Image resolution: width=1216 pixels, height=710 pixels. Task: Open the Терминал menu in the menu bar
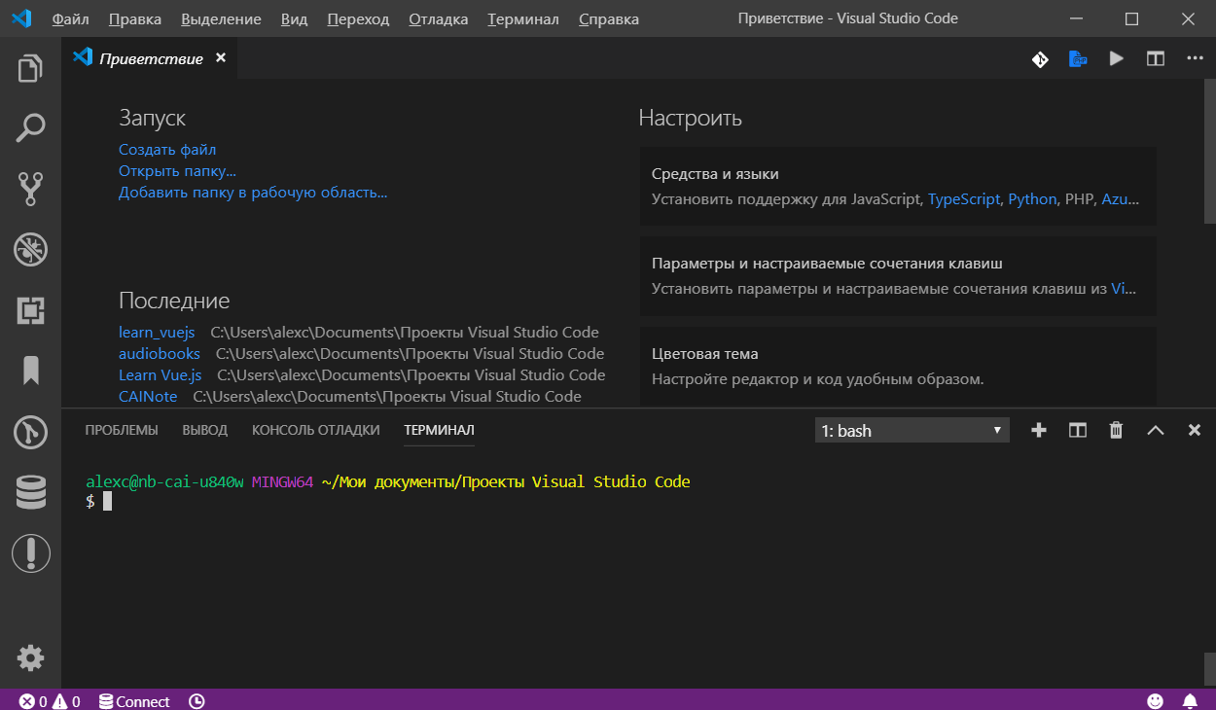tap(522, 18)
